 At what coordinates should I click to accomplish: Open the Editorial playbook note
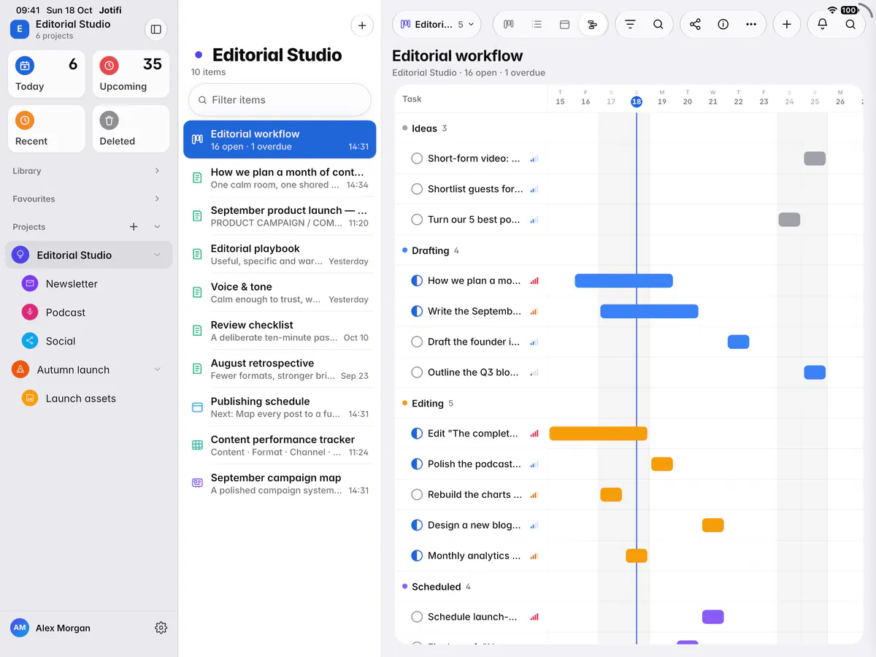point(280,254)
